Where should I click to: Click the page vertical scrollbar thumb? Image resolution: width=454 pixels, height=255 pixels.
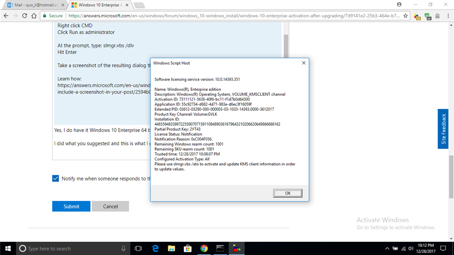tap(451, 177)
